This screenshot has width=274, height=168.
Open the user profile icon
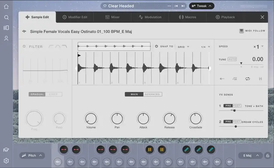[6, 38]
